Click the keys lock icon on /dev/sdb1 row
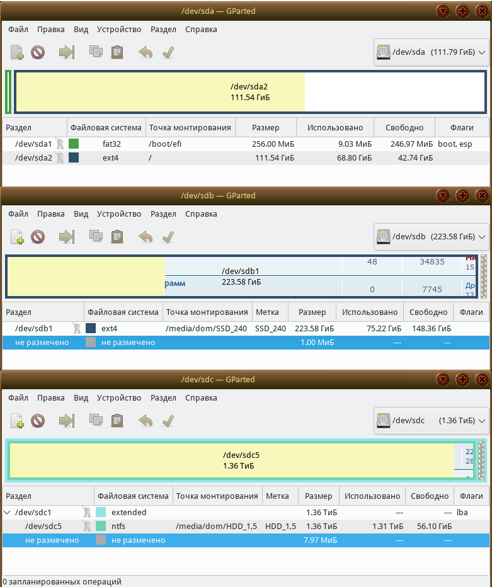Screen dimensions: 492x587 pyautogui.click(x=77, y=328)
